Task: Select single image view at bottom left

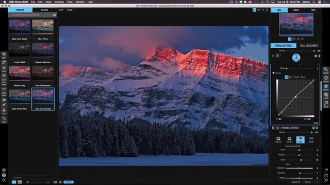Action: pyautogui.click(x=14, y=182)
